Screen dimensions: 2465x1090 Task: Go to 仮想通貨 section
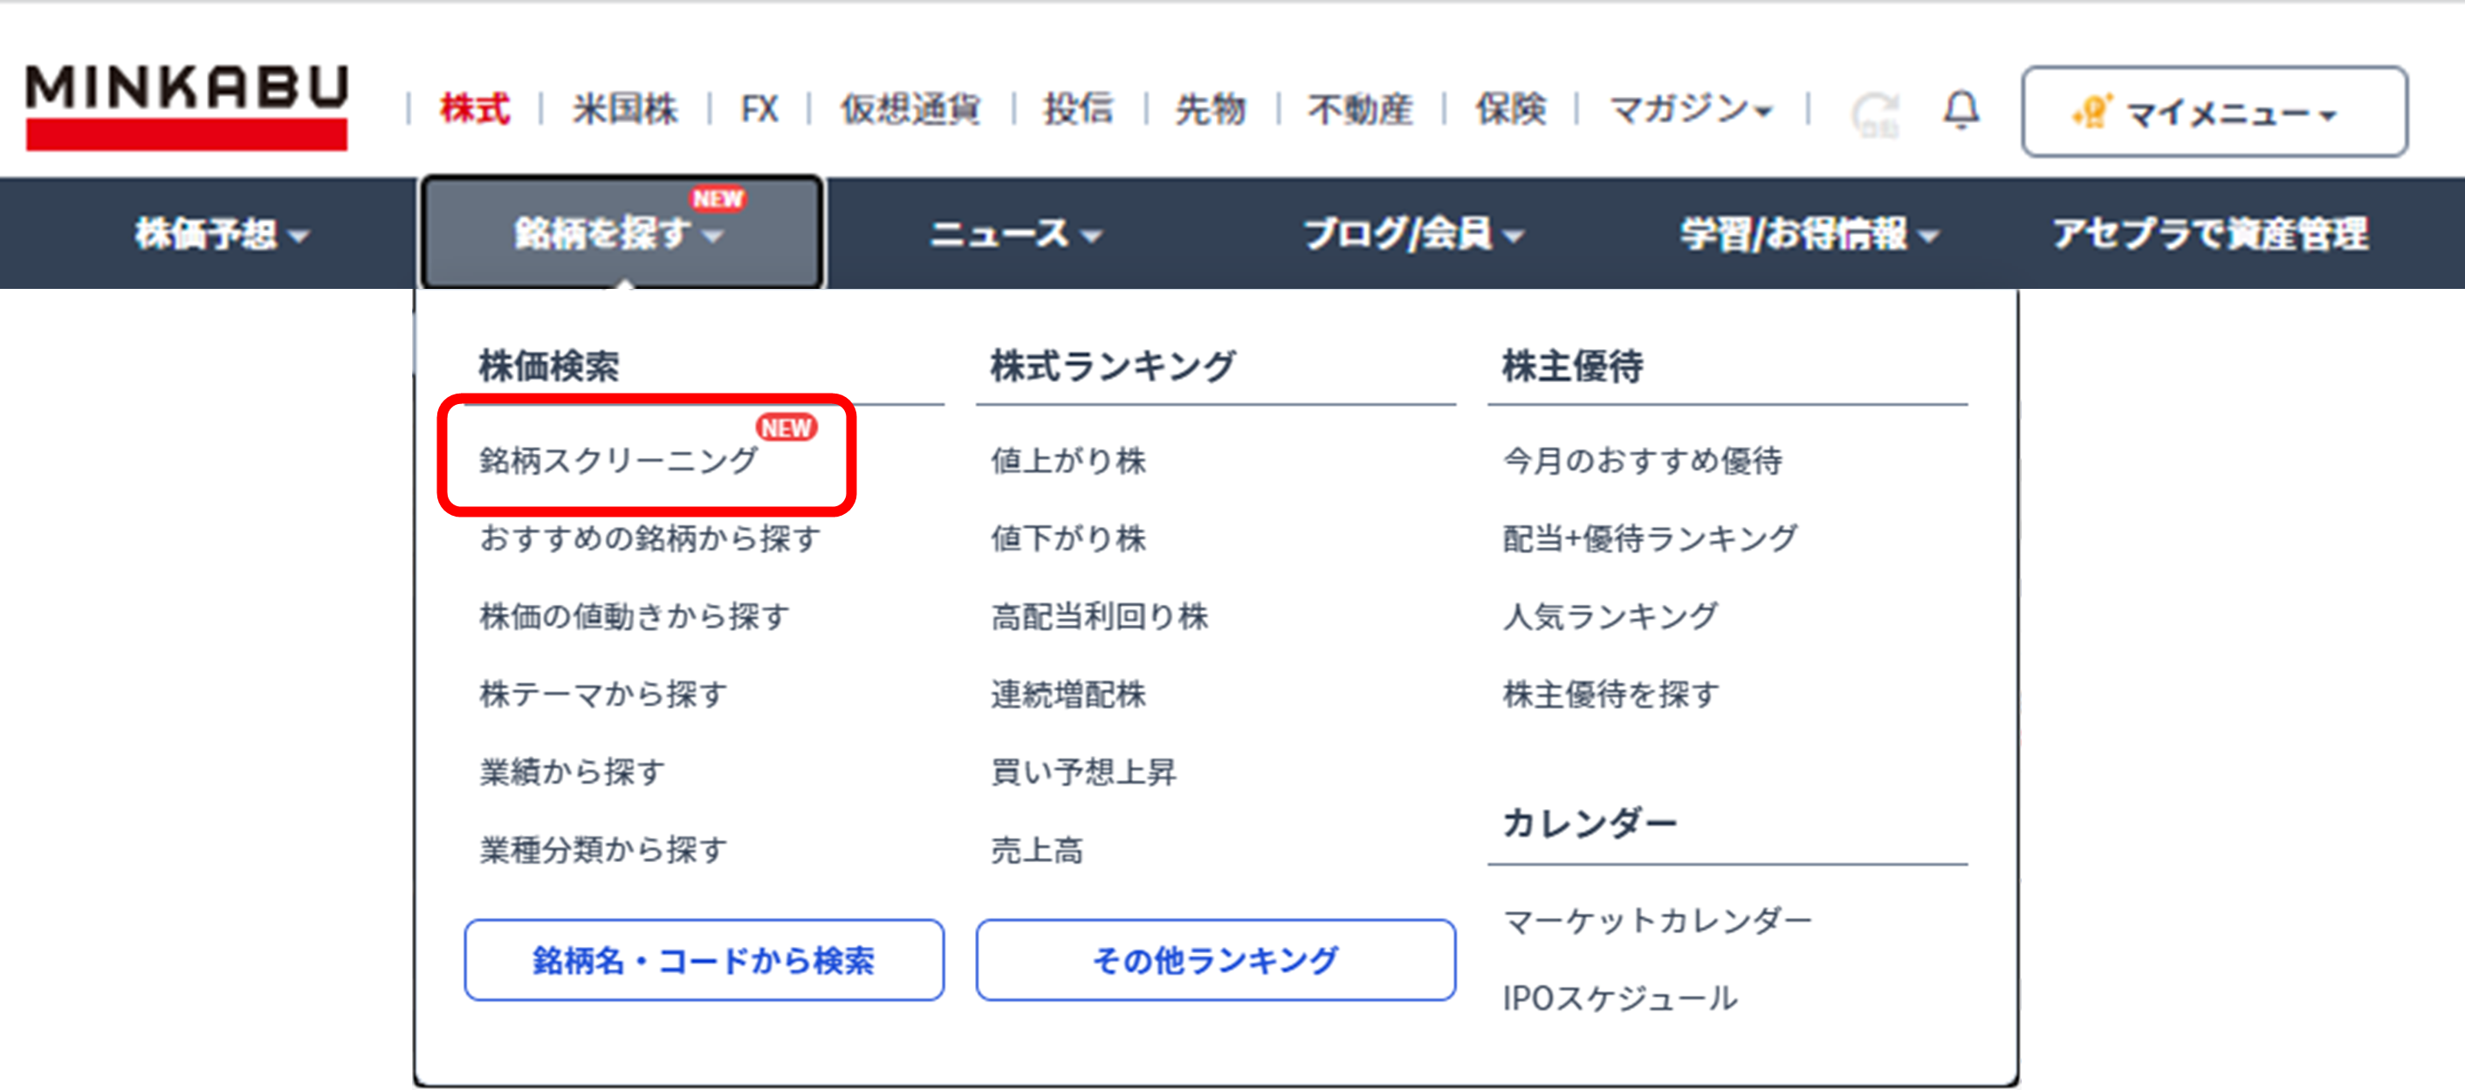tap(910, 109)
